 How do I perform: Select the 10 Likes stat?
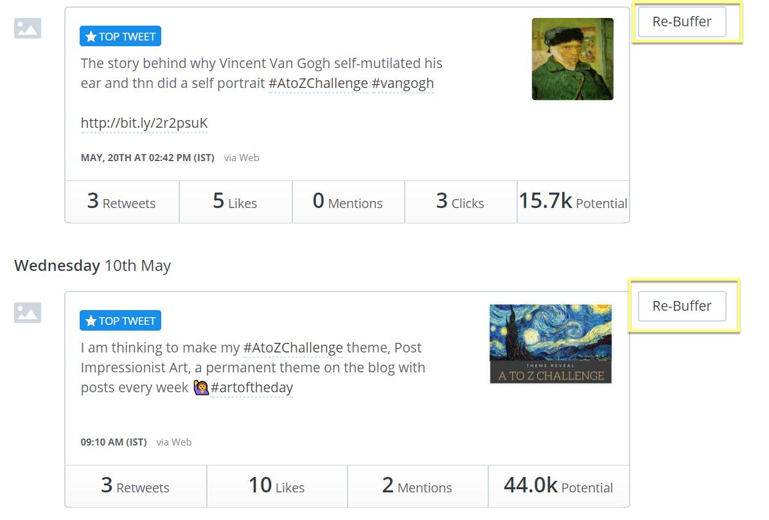coord(277,486)
